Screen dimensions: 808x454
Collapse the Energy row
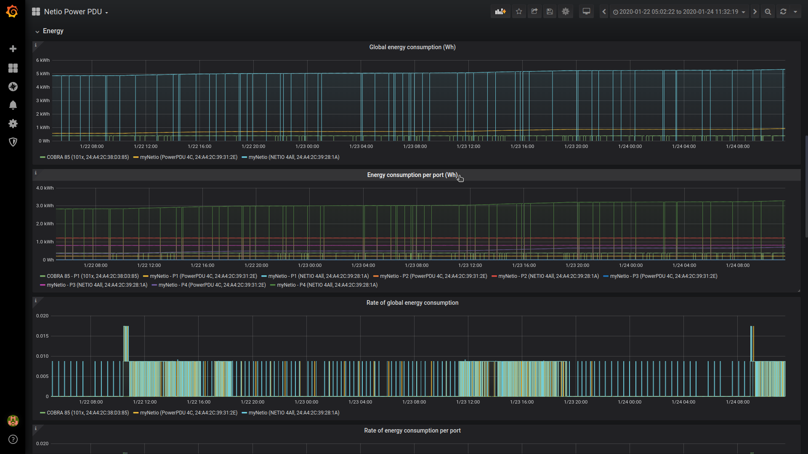[53, 31]
